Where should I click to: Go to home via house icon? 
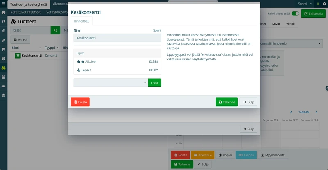(4, 12)
